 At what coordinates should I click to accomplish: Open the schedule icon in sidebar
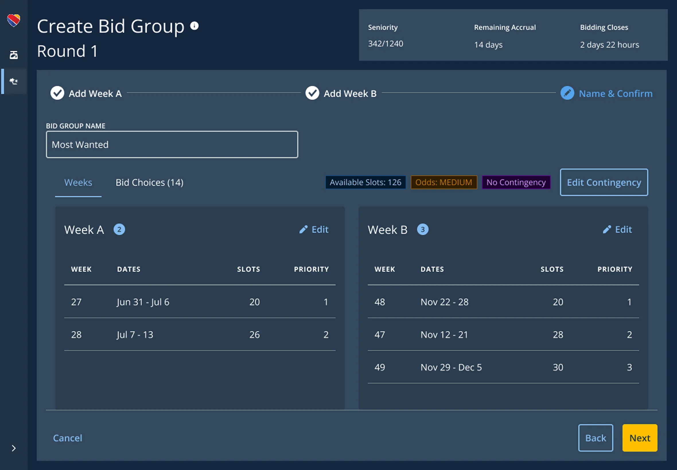point(13,55)
